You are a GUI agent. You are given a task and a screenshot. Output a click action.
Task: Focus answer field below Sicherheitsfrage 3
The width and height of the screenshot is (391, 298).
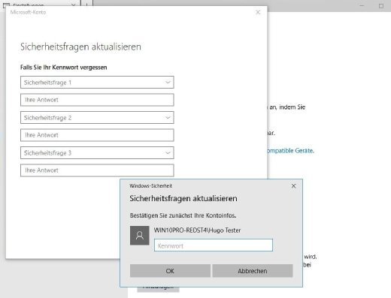click(x=97, y=170)
